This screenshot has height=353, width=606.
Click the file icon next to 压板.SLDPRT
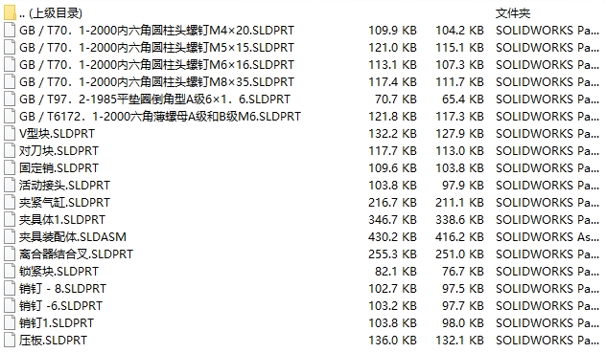(x=10, y=341)
